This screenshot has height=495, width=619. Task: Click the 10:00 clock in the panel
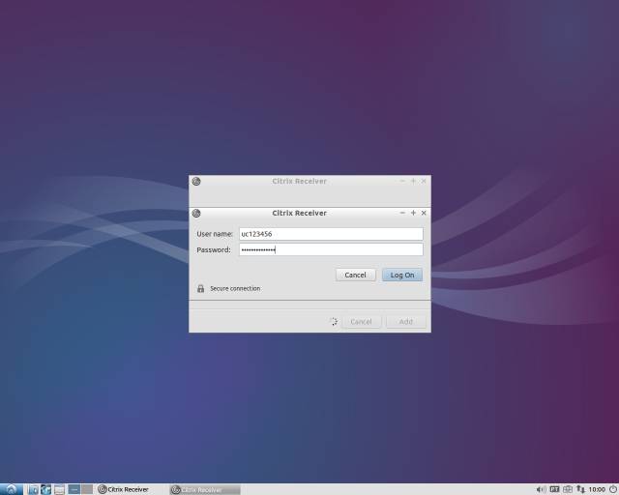[597, 489]
